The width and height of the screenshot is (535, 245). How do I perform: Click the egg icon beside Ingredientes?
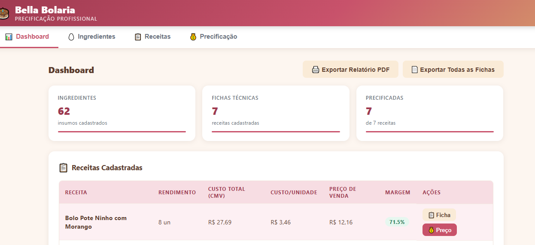71,37
